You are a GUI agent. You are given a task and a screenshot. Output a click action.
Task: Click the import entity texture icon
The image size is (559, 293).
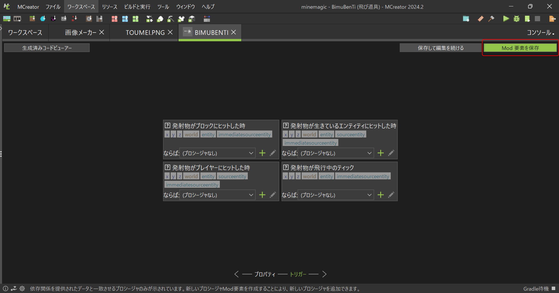(x=53, y=19)
